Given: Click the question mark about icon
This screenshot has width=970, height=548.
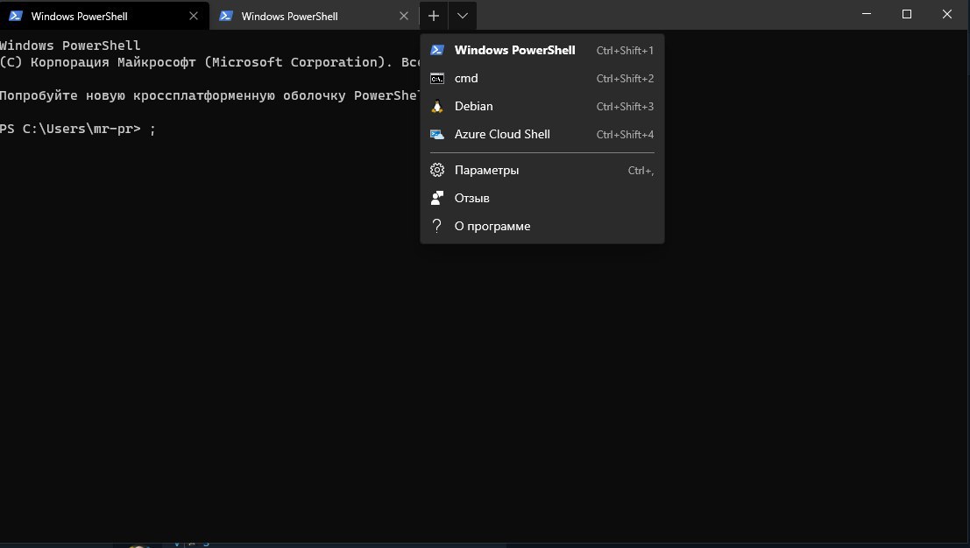Looking at the screenshot, I should click(x=436, y=226).
